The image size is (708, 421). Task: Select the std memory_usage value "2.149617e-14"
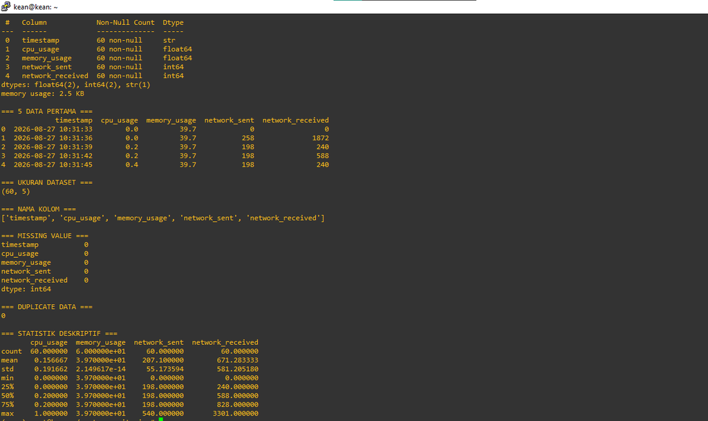[x=101, y=369]
